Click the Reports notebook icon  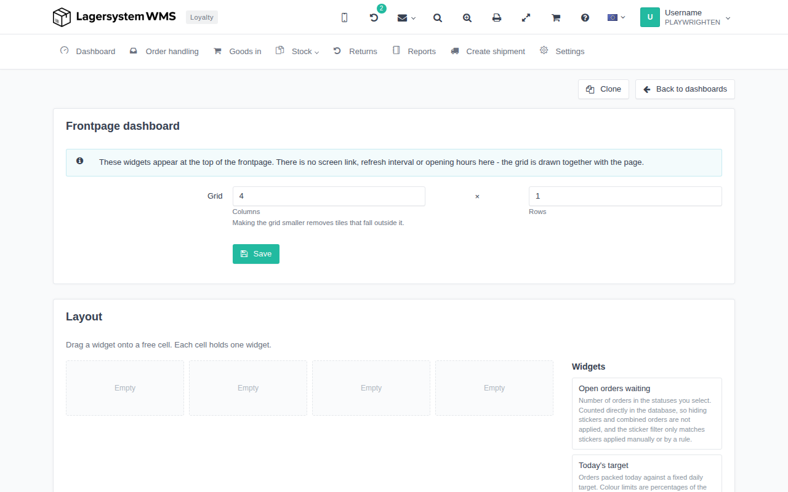click(x=396, y=50)
